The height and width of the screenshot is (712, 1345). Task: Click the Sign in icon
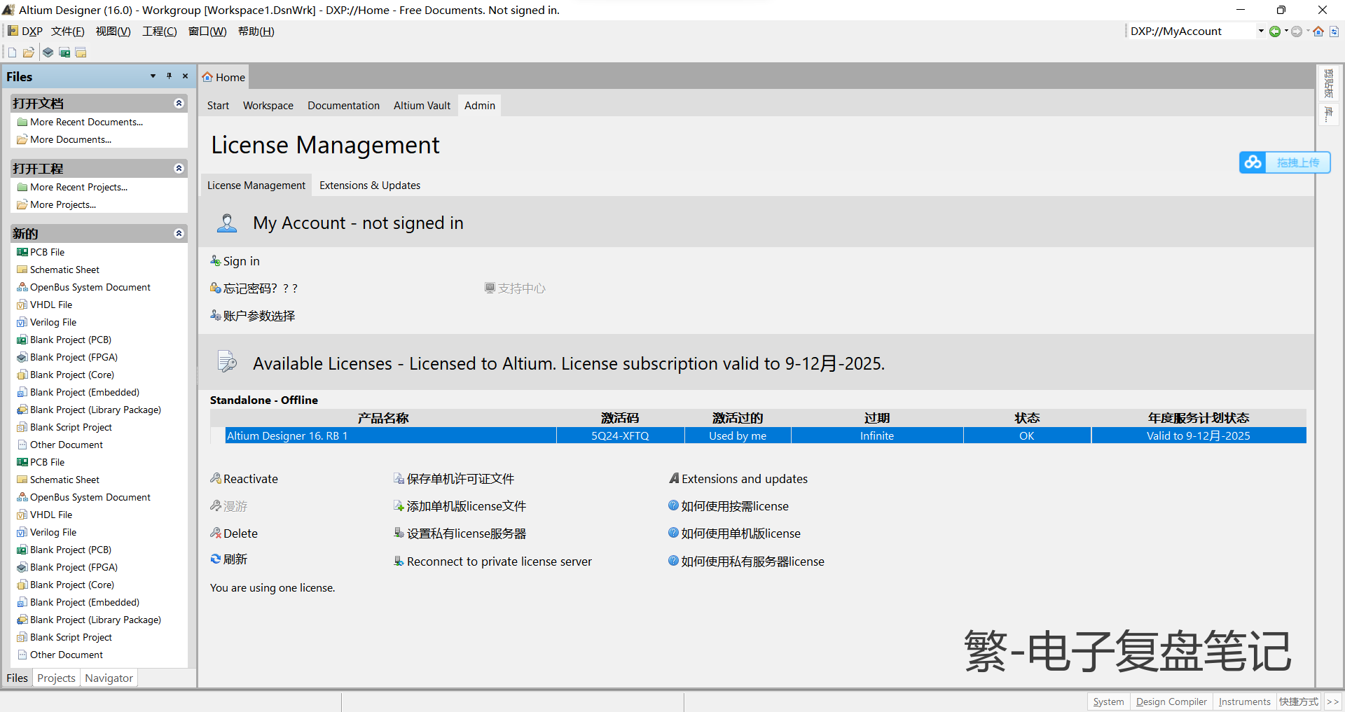pyautogui.click(x=216, y=261)
